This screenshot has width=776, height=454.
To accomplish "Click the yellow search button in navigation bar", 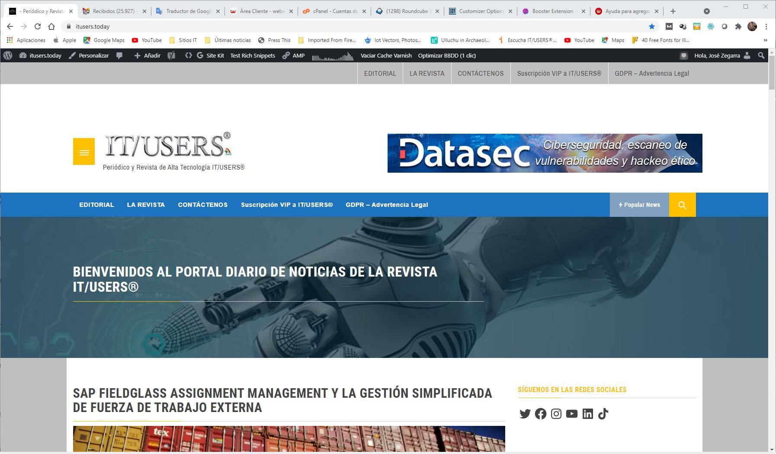I will pyautogui.click(x=682, y=205).
